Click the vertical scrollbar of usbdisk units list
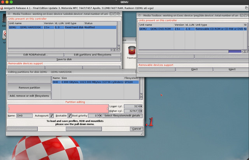 pyautogui.click(x=119, y=33)
